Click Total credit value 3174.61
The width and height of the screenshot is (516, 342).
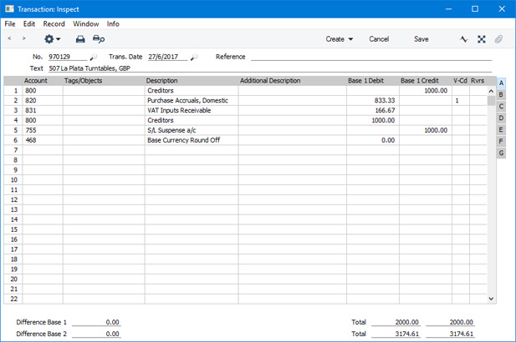pos(450,334)
